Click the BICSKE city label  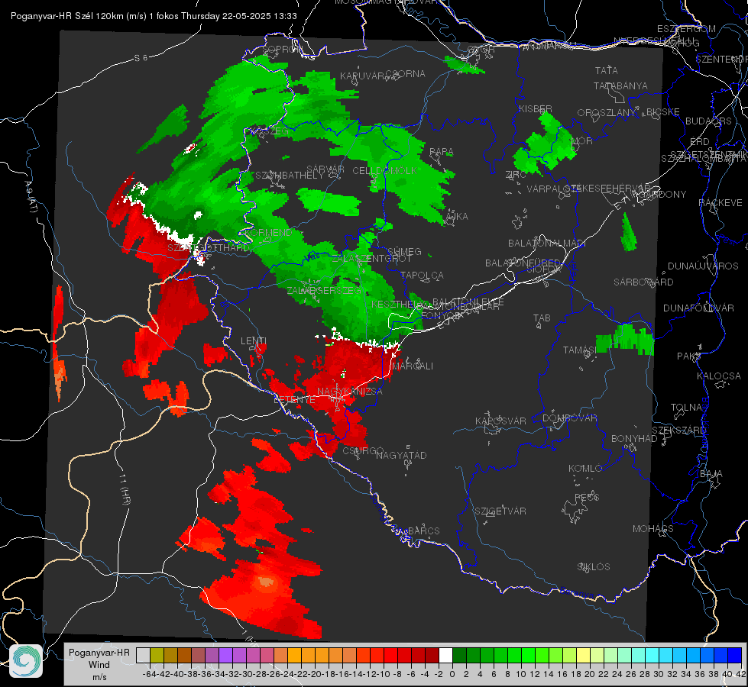[x=662, y=112]
